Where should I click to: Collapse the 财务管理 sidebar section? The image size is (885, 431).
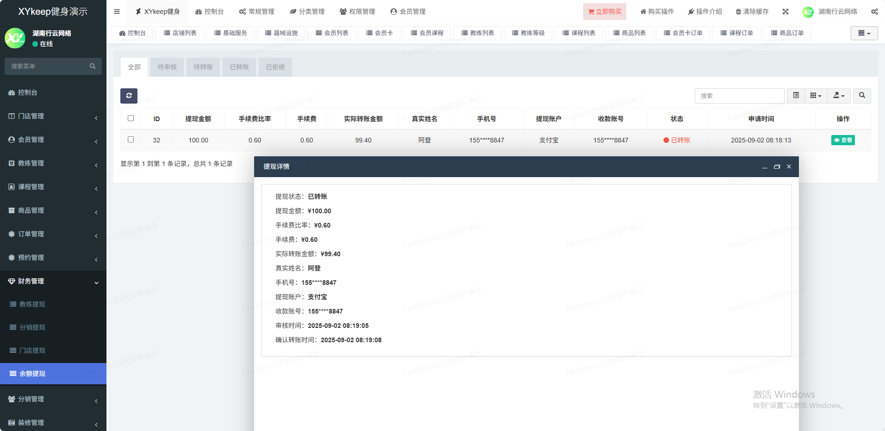point(53,281)
